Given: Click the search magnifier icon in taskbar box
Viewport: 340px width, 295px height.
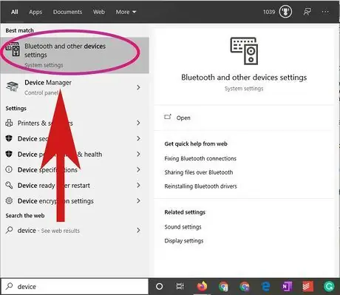Looking at the screenshot, I should (10, 286).
